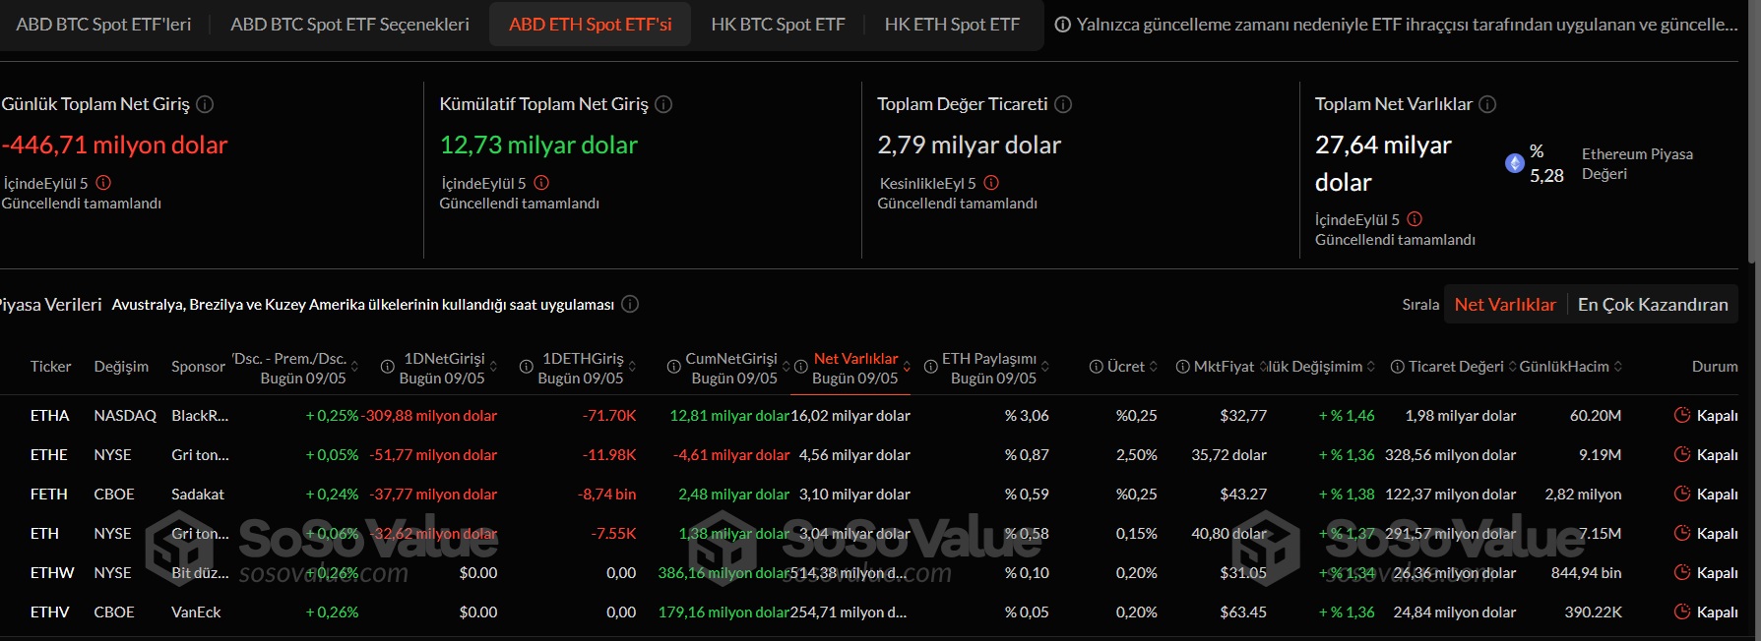Select the ETHA ticker

point(49,416)
